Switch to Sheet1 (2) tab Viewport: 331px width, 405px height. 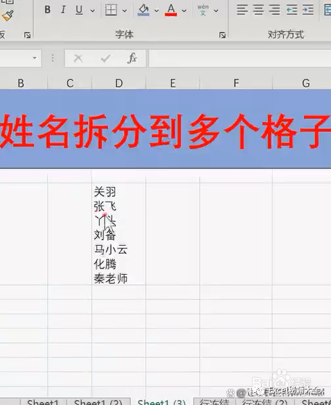point(98,402)
